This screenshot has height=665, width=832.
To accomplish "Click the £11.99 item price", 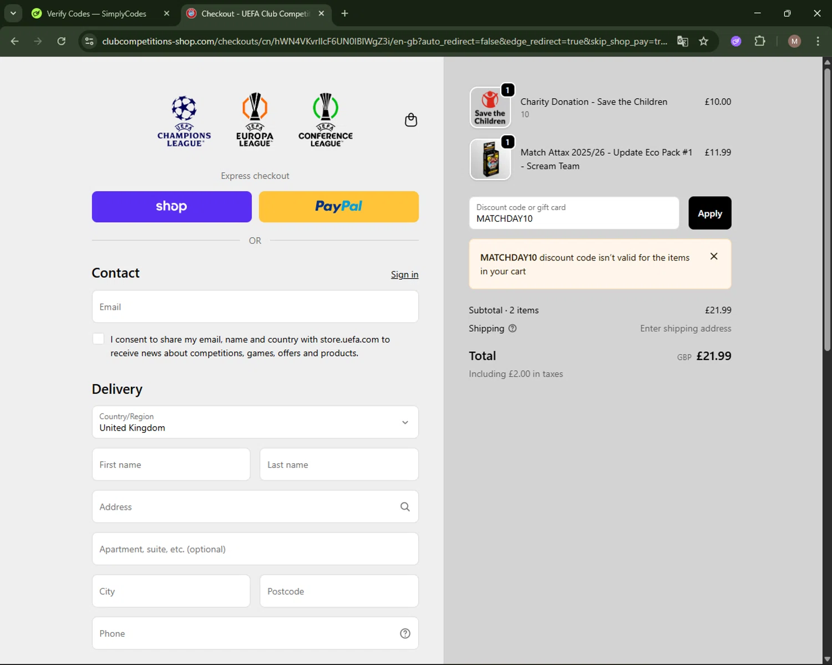I will pyautogui.click(x=718, y=152).
